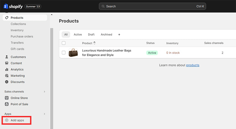Image resolution: width=236 pixels, height=129 pixels.
Task: Follow the 'products' learn more link
Action: [x=193, y=65]
